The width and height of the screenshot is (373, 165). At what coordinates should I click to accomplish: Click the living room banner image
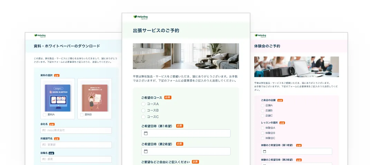point(186,56)
